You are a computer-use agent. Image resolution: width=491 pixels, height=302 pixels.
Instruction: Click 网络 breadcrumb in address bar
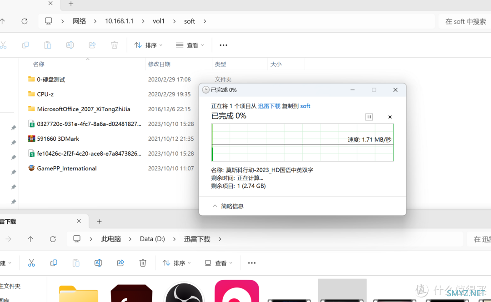(79, 21)
